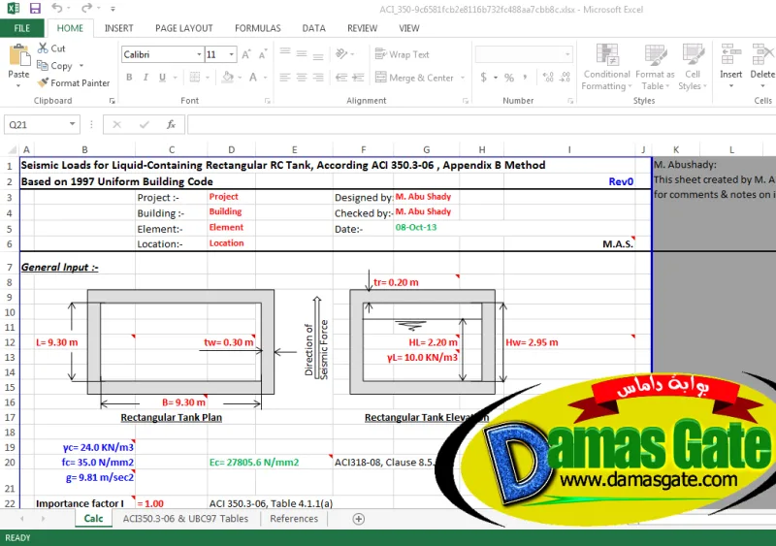
Task: Switch to the PAGE LAYOUT tab
Action: [184, 28]
